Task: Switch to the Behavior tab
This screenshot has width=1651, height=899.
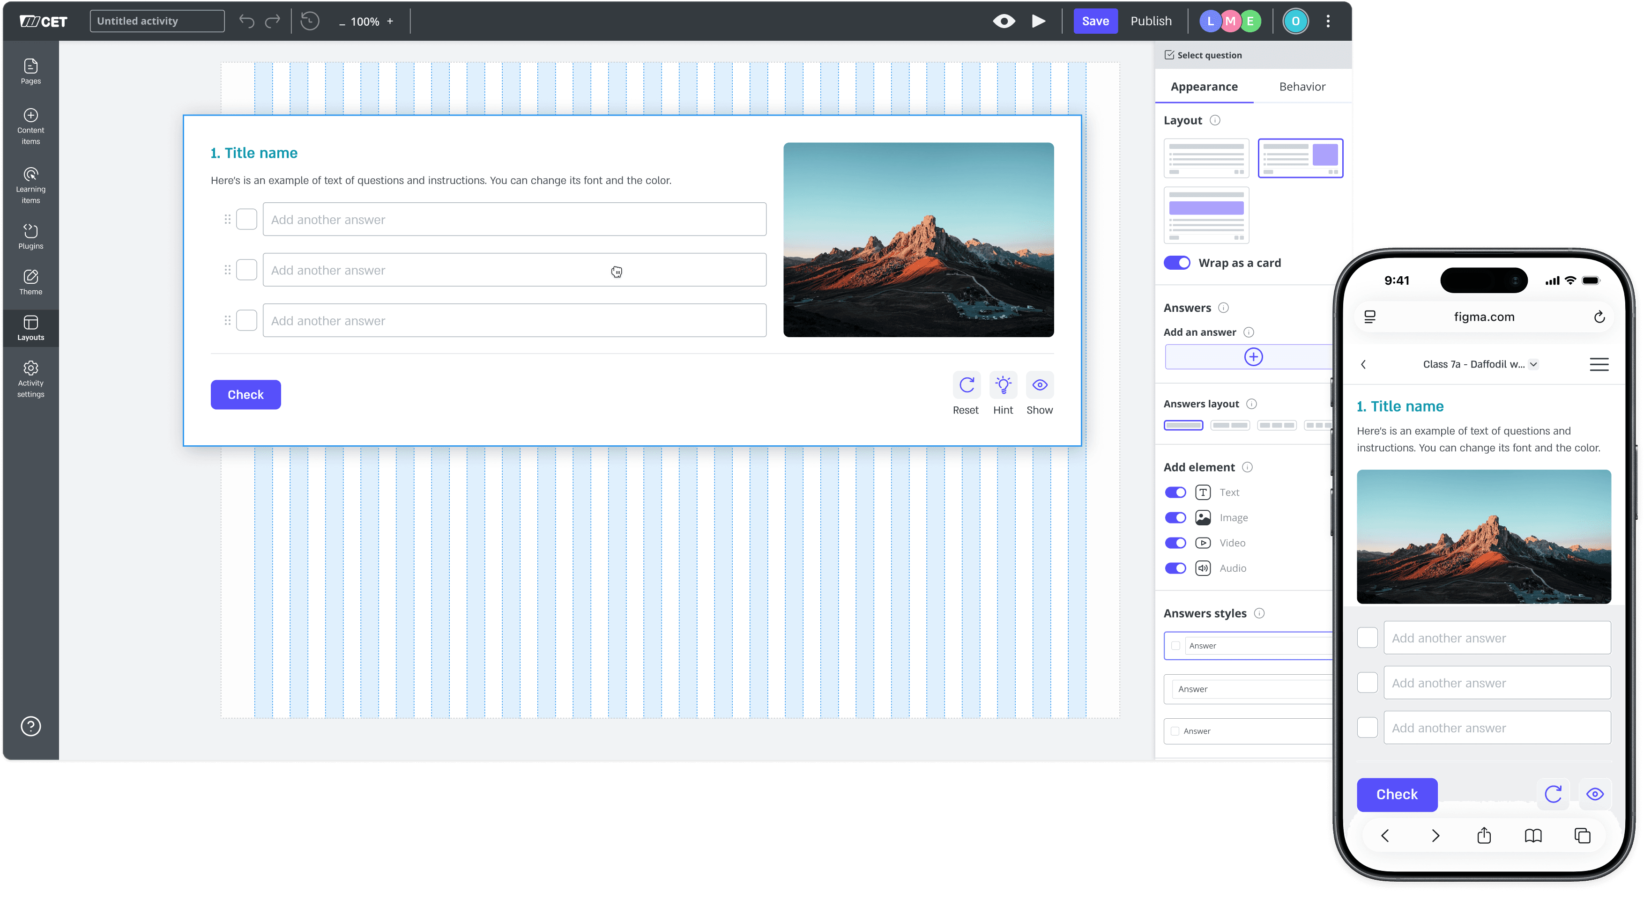Action: [x=1301, y=86]
